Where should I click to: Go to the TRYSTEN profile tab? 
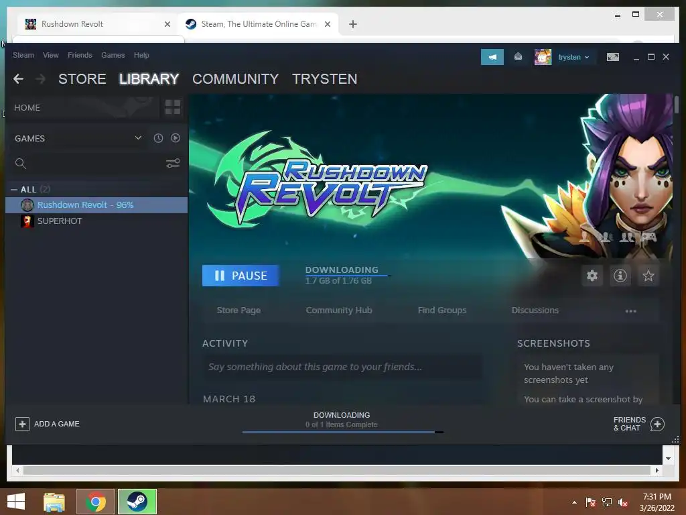click(325, 79)
